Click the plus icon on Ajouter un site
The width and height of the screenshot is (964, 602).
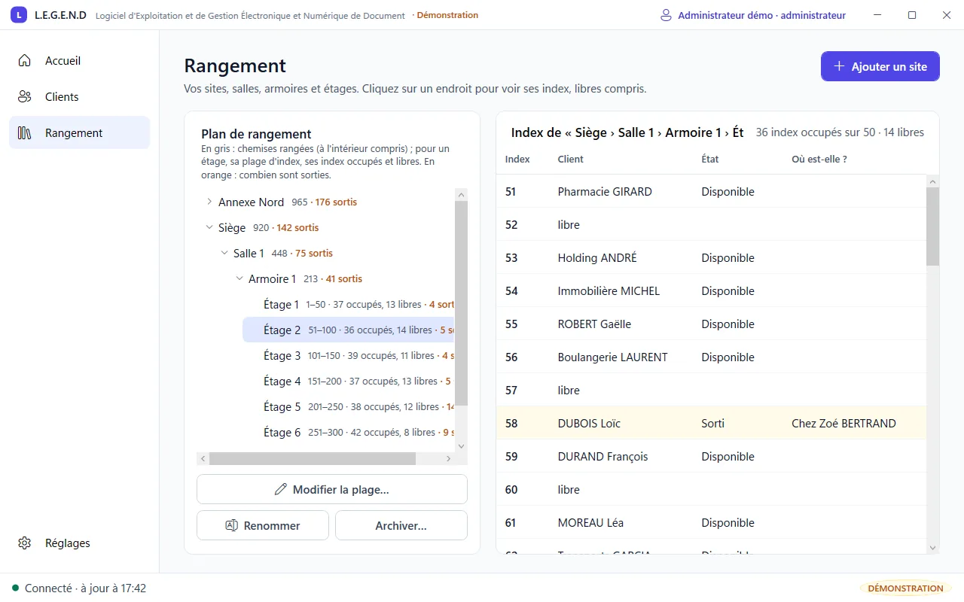tap(839, 66)
